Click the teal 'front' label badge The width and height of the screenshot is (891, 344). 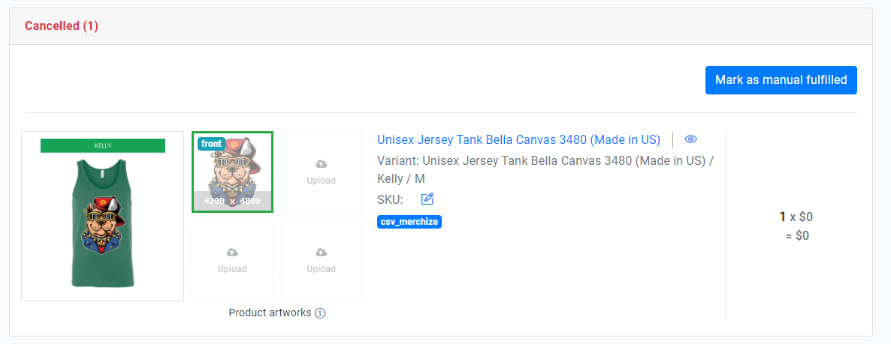(212, 144)
